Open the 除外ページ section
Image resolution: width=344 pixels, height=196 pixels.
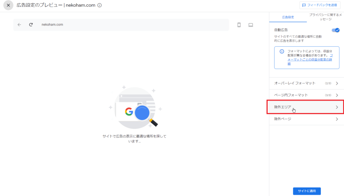(306, 119)
